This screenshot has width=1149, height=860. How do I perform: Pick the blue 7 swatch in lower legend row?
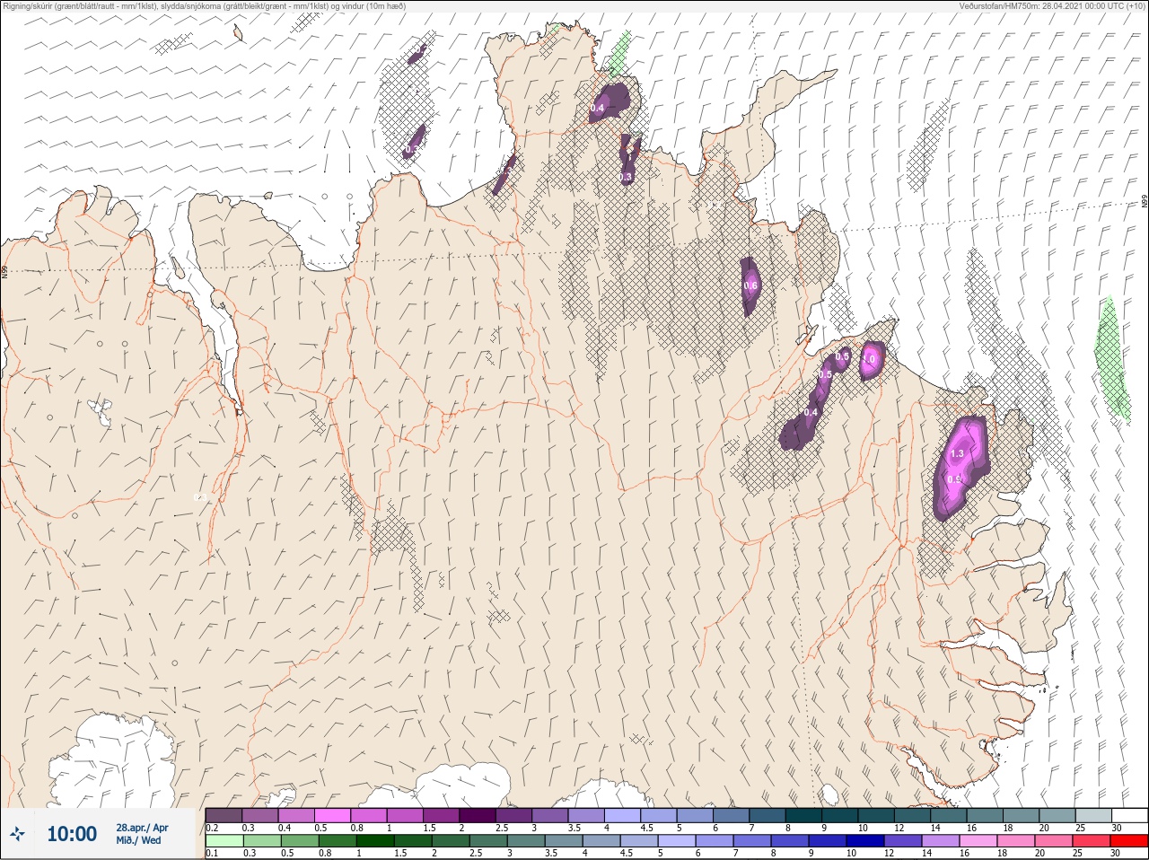pyautogui.click(x=753, y=841)
